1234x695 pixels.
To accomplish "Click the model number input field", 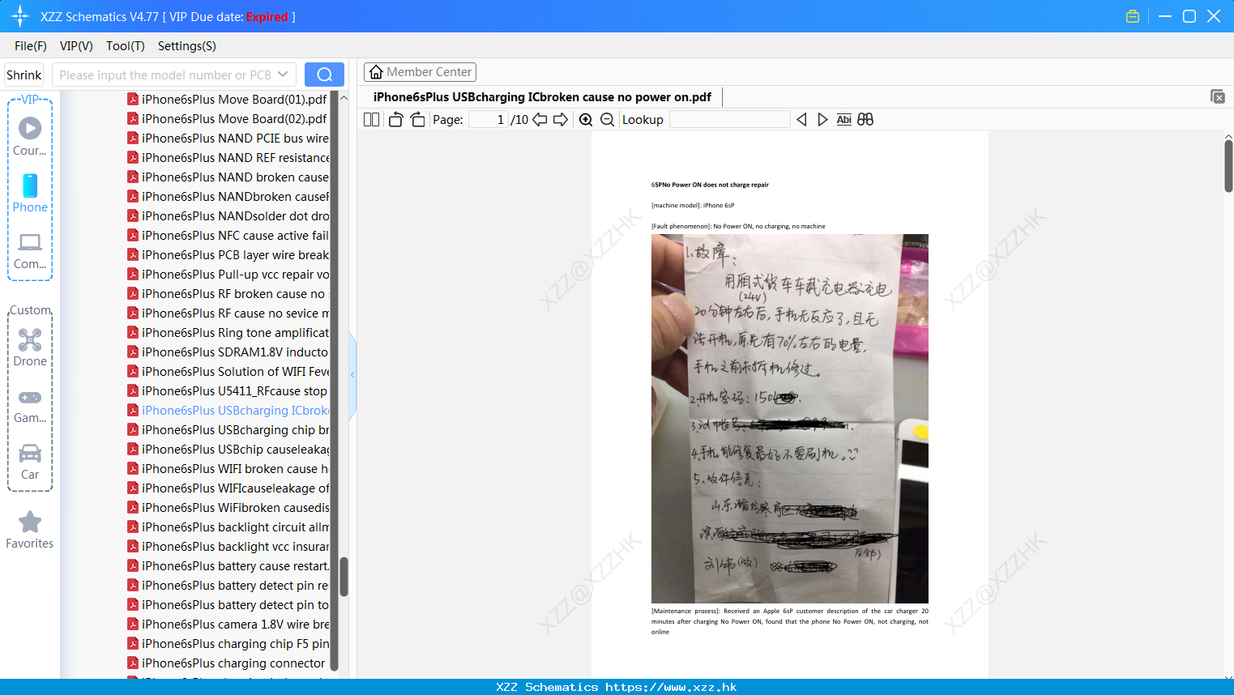I will [165, 75].
